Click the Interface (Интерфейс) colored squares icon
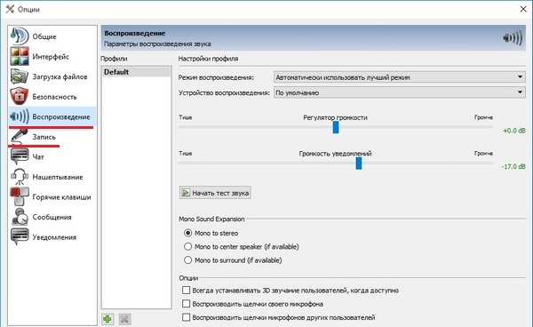Screen dimensions: 533x327 click(x=20, y=57)
